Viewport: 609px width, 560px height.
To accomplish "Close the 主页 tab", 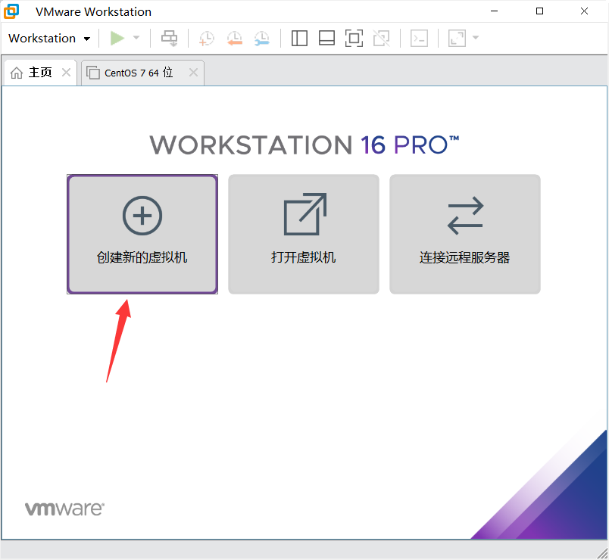I will (x=67, y=72).
